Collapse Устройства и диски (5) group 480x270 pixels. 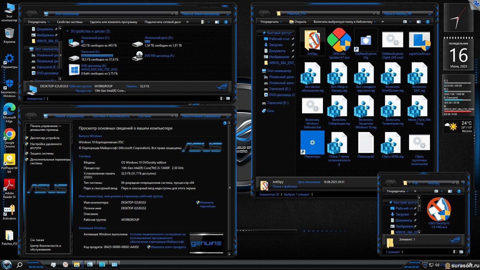coord(68,31)
